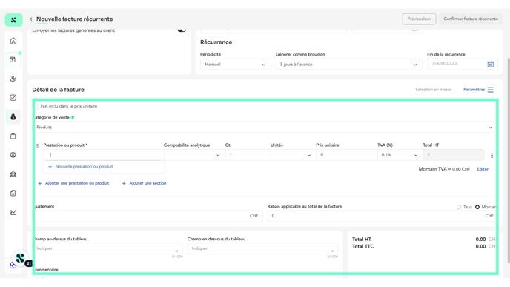Viewport: 510px width, 287px height.
Task: Expand the Produits sales category dropdown
Action: coord(265,128)
